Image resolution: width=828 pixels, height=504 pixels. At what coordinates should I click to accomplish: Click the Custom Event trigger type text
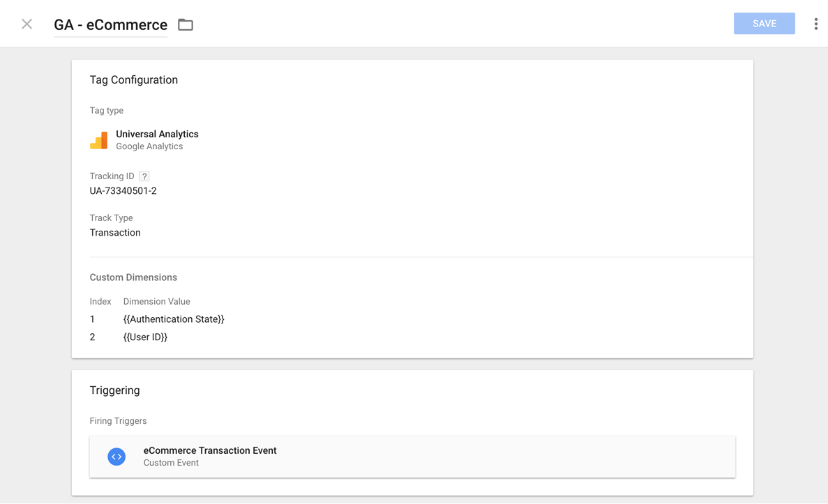171,463
